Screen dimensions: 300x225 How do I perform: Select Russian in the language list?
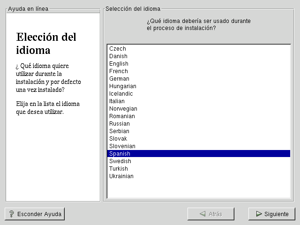tap(120, 124)
